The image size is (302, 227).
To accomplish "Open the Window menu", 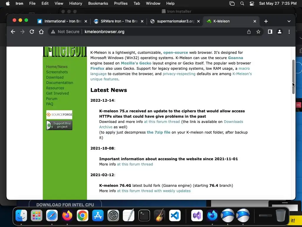I will point(153,4).
